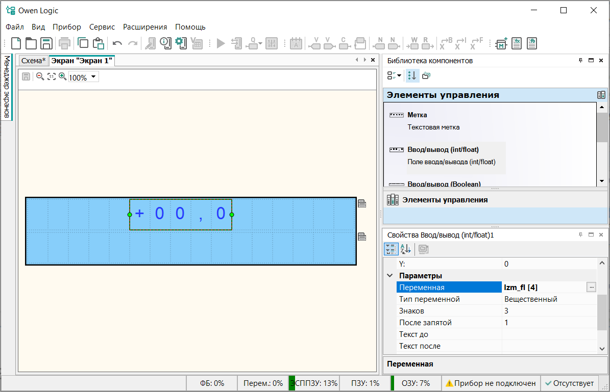
Task: Open the Сервис menu
Action: click(102, 27)
